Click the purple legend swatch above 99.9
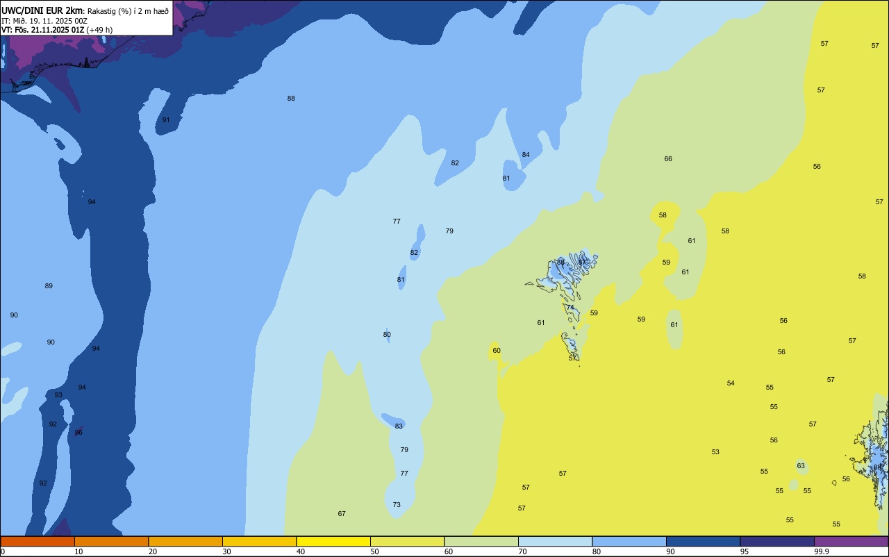The image size is (889, 557). pyautogui.click(x=851, y=541)
